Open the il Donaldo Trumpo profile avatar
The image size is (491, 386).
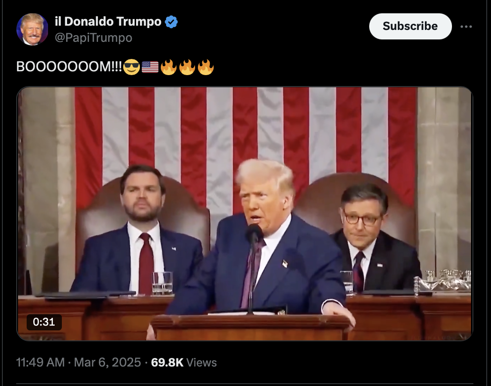pos(32,29)
